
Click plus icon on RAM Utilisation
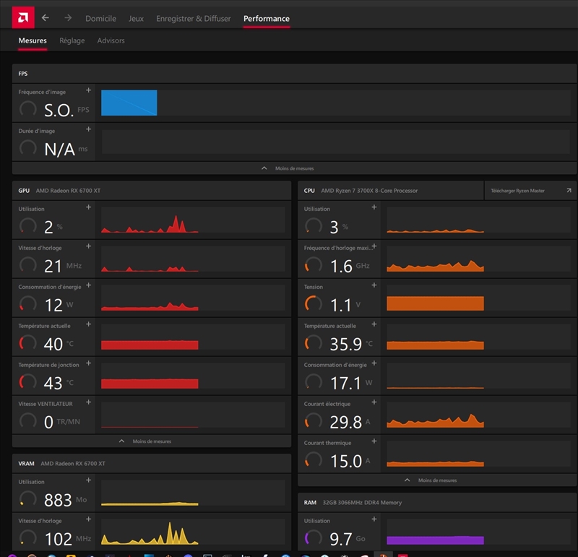(374, 519)
